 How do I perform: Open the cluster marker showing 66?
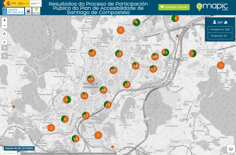click(x=113, y=70)
